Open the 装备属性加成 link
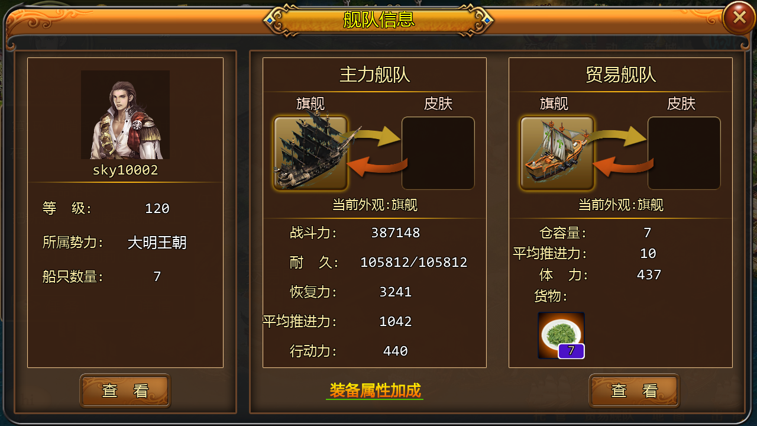The height and width of the screenshot is (426, 757). tap(375, 390)
